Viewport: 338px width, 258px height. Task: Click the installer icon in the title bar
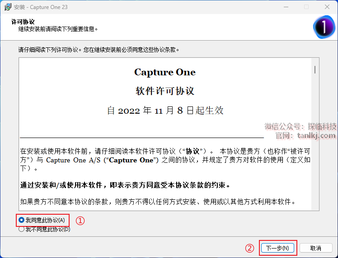click(8, 7)
